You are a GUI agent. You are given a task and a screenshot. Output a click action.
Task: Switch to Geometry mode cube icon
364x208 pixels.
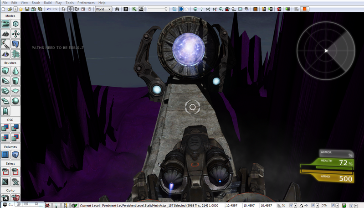[15, 24]
